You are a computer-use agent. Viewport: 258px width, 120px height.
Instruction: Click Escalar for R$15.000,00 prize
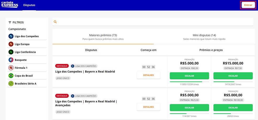233,76
